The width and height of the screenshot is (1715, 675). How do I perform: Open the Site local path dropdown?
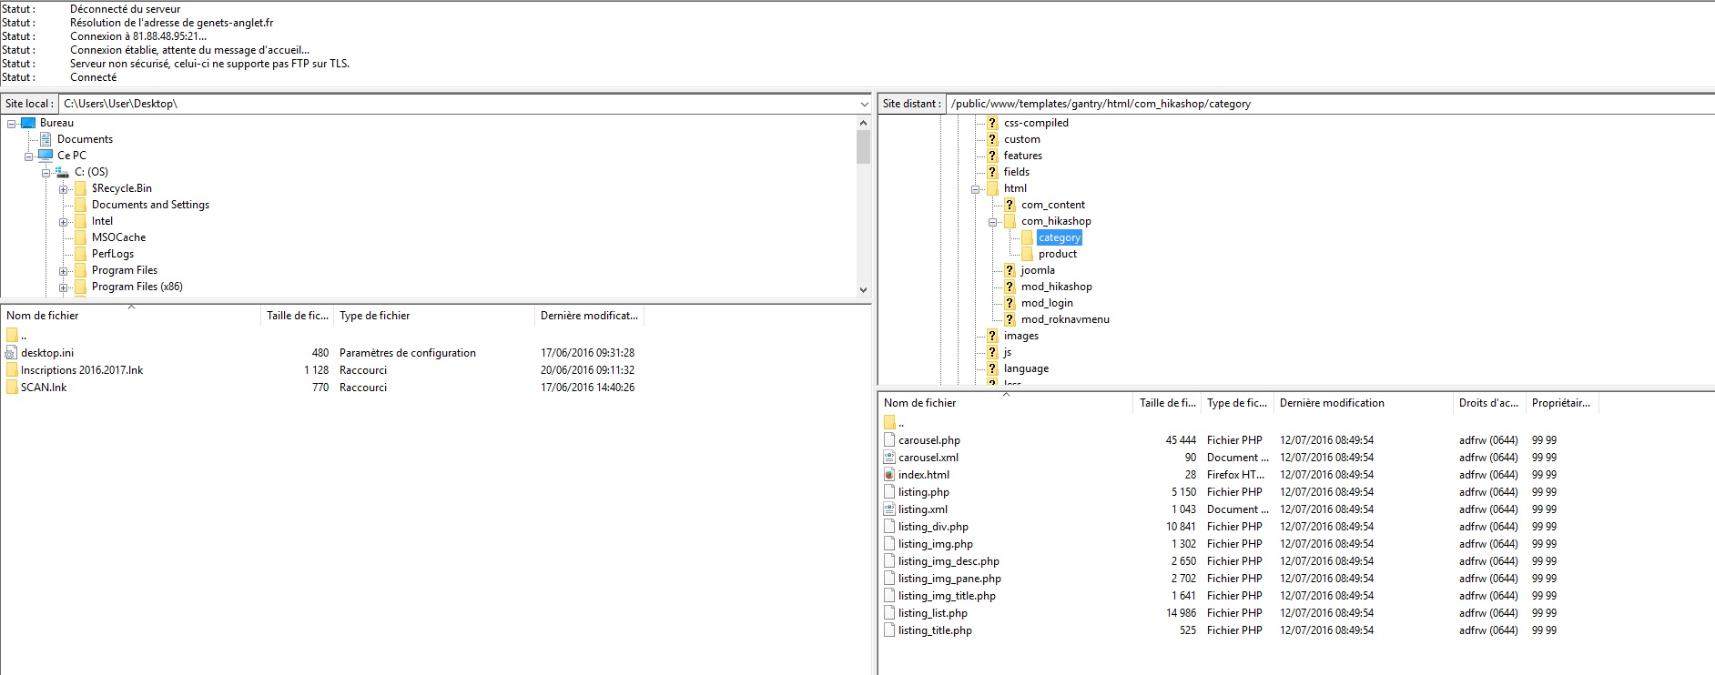pos(864,104)
